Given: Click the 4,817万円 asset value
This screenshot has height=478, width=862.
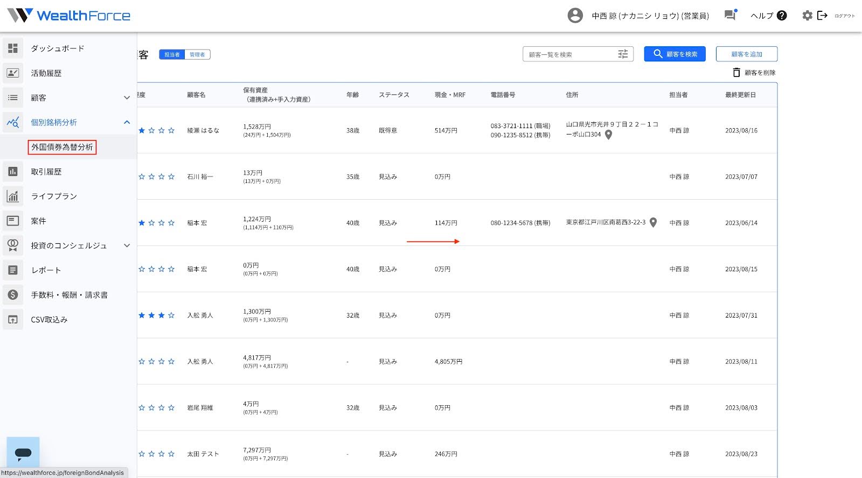Looking at the screenshot, I should (257, 357).
